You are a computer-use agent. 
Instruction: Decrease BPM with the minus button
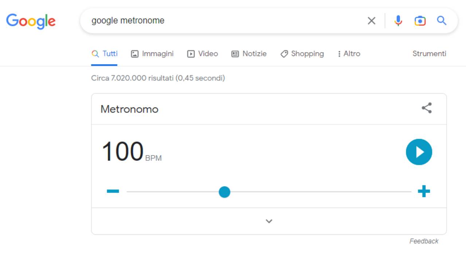point(113,191)
